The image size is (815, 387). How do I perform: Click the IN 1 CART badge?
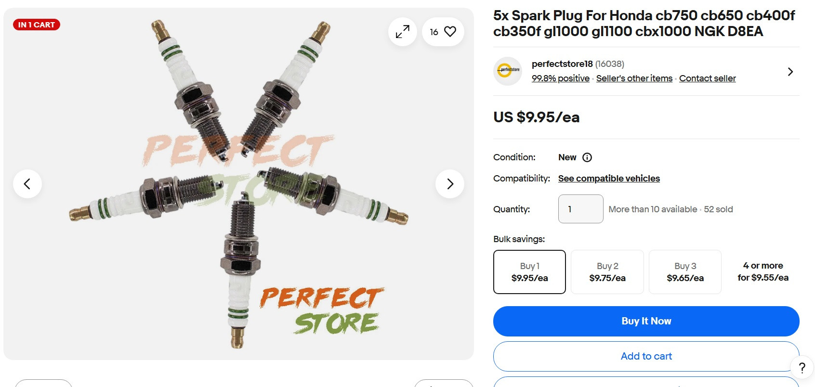(x=36, y=24)
